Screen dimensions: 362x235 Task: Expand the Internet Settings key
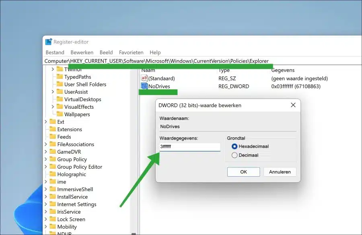[x=46, y=204]
